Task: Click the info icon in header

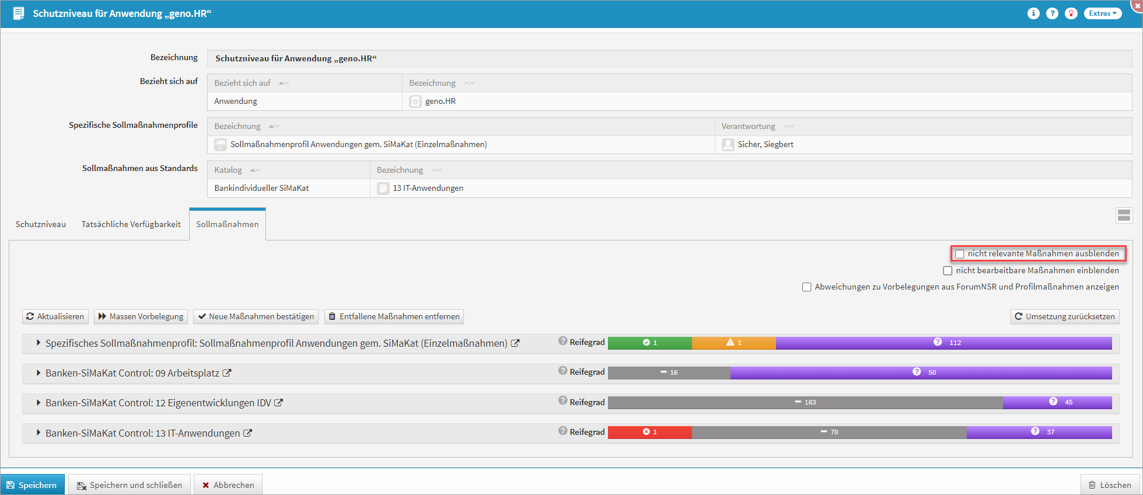Action: click(x=1033, y=13)
